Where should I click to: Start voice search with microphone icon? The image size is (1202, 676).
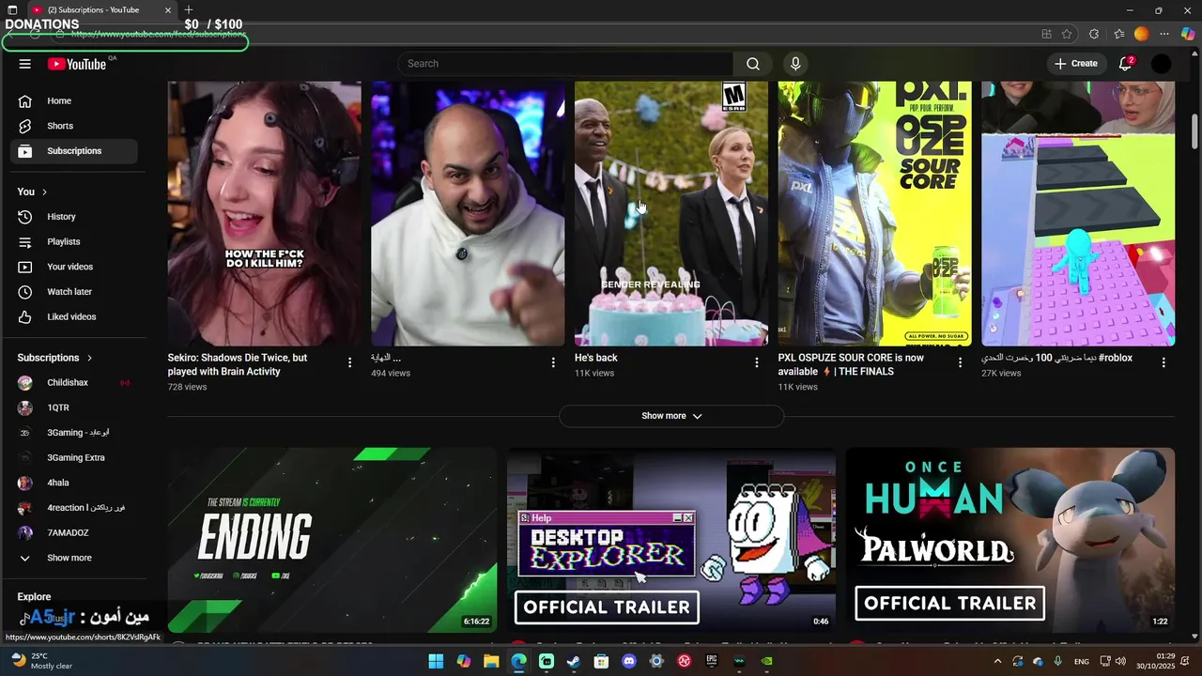tap(795, 64)
